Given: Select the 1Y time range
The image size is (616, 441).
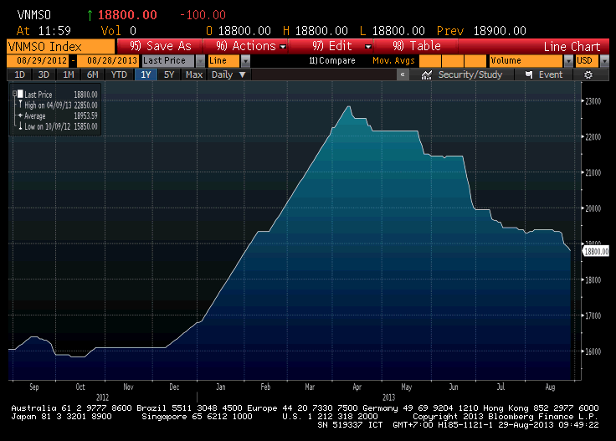Looking at the screenshot, I should pyautogui.click(x=146, y=74).
